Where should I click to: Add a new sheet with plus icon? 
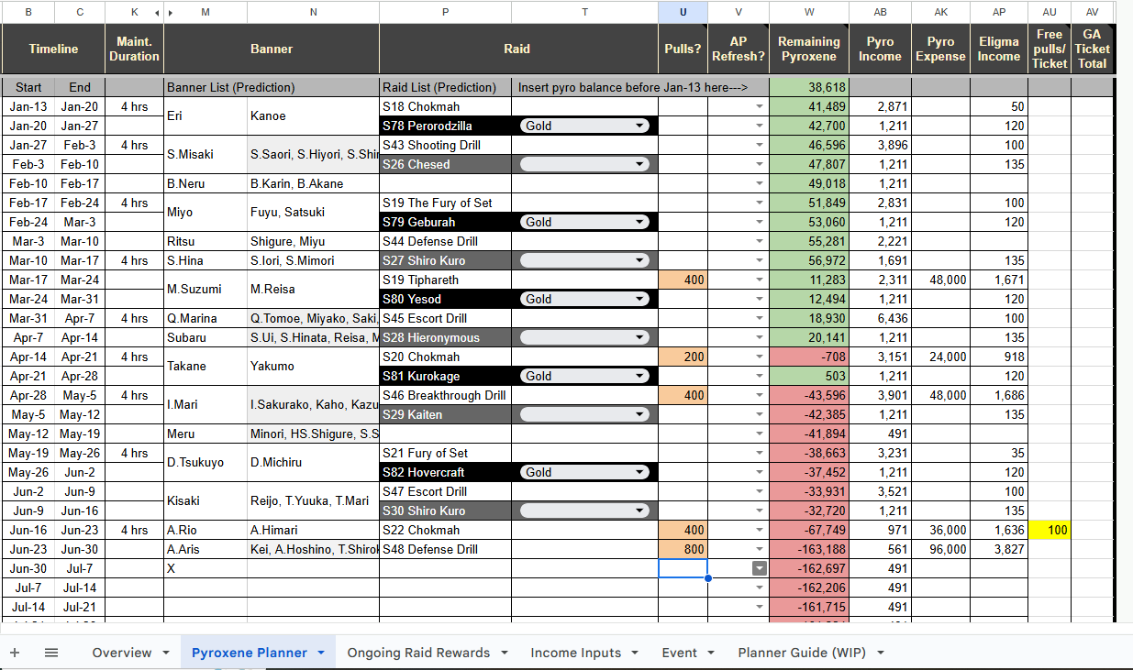point(15,653)
